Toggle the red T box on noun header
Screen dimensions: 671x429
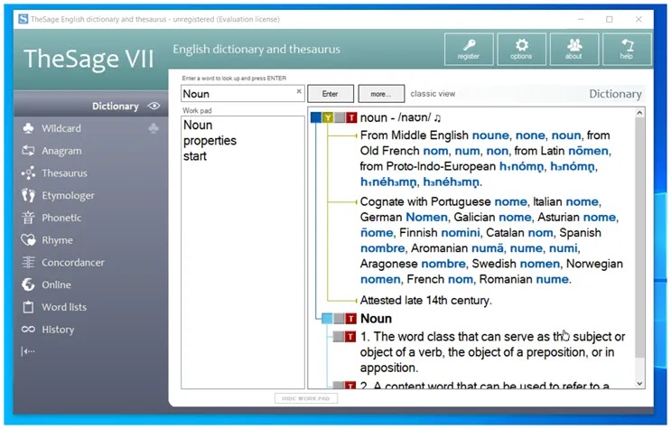tap(351, 117)
